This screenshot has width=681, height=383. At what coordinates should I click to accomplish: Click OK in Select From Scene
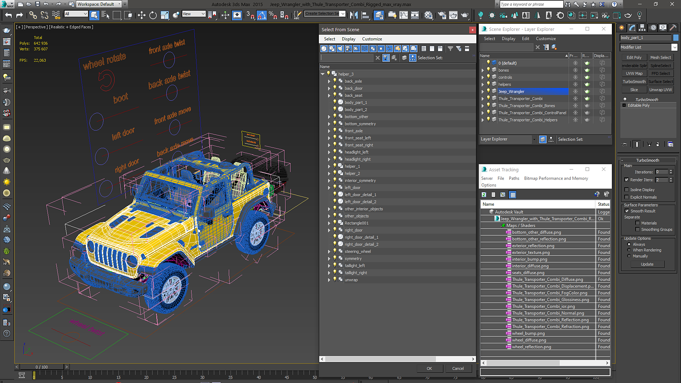429,368
